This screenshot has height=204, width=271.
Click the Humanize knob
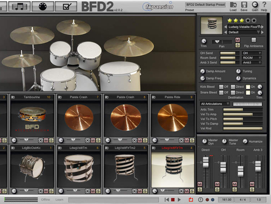click(245, 141)
